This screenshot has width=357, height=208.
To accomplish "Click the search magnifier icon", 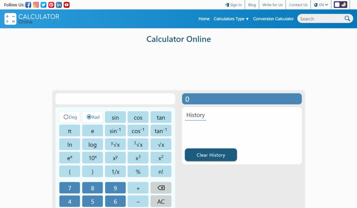I will (347, 18).
